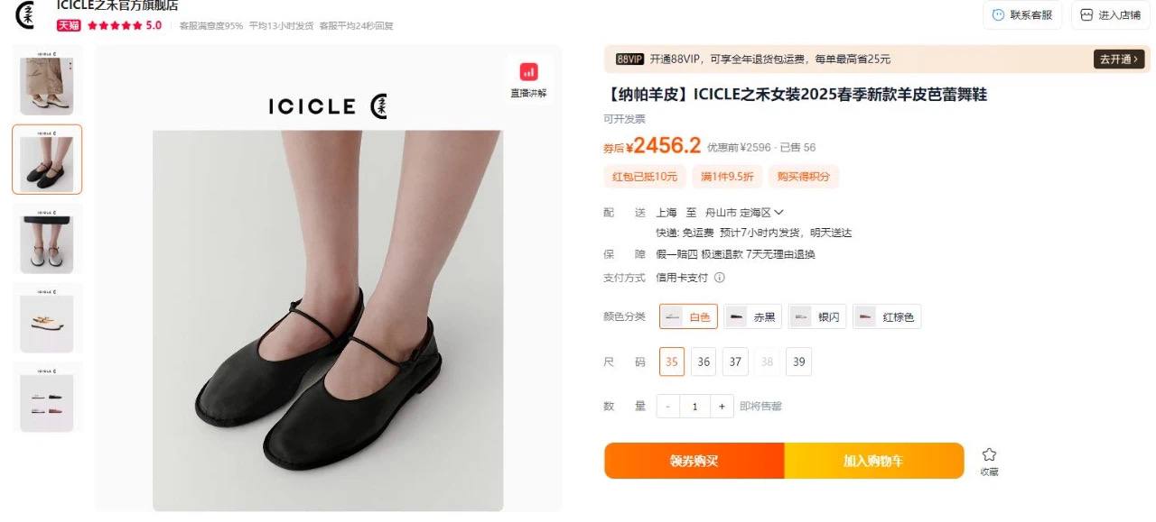The image size is (1156, 522).
Task: Click 进入店铺 store icon button
Action: pos(1110,14)
